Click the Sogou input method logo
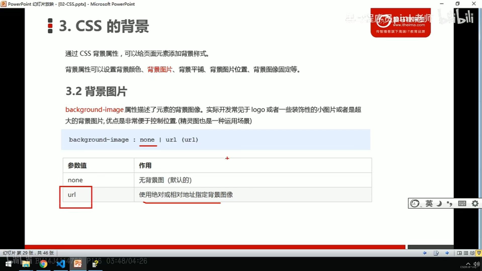The image size is (482, 271). 415,204
